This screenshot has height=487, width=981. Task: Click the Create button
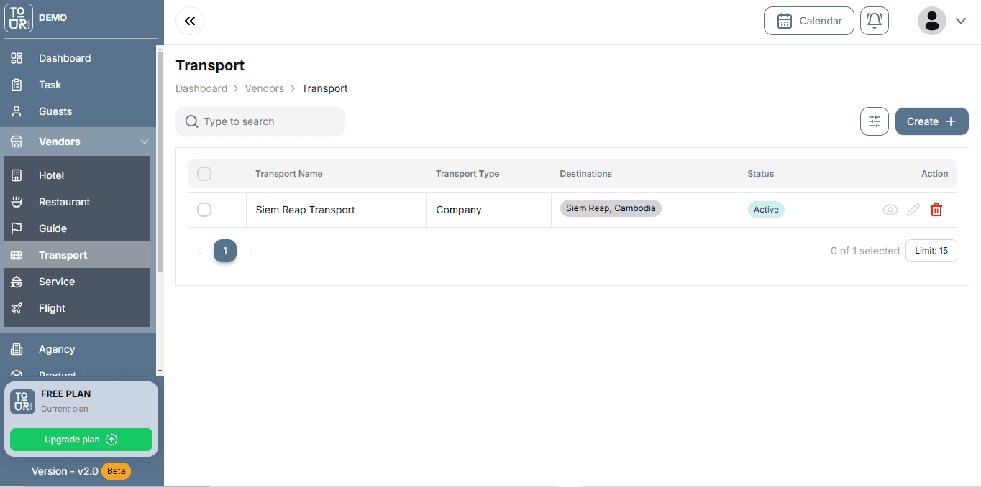(931, 121)
